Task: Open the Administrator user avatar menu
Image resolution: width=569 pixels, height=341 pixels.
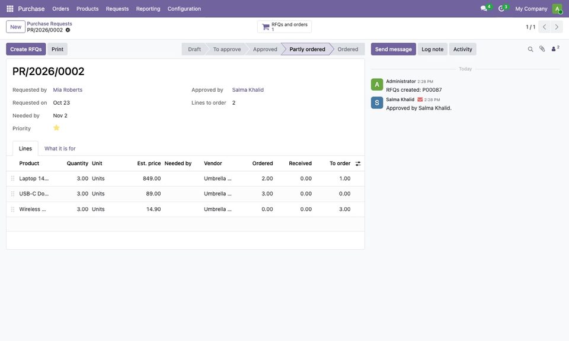Action: point(557,9)
